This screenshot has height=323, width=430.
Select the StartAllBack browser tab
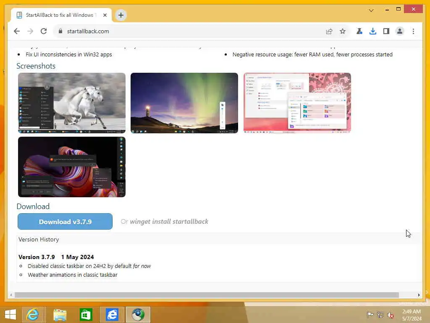(61, 15)
